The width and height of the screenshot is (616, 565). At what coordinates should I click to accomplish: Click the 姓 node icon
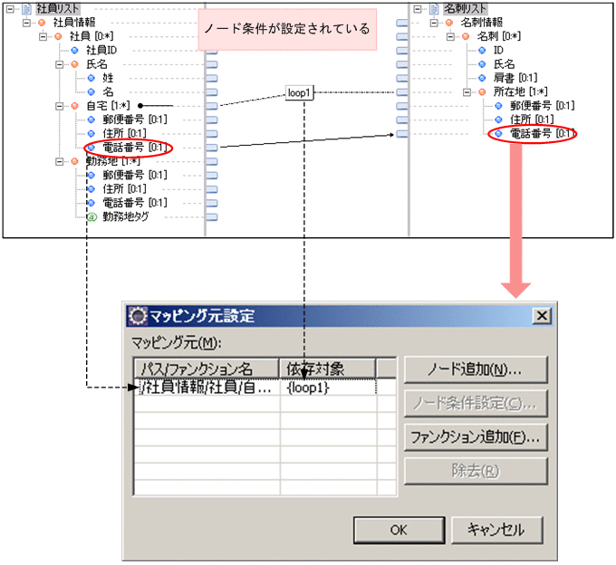click(91, 78)
